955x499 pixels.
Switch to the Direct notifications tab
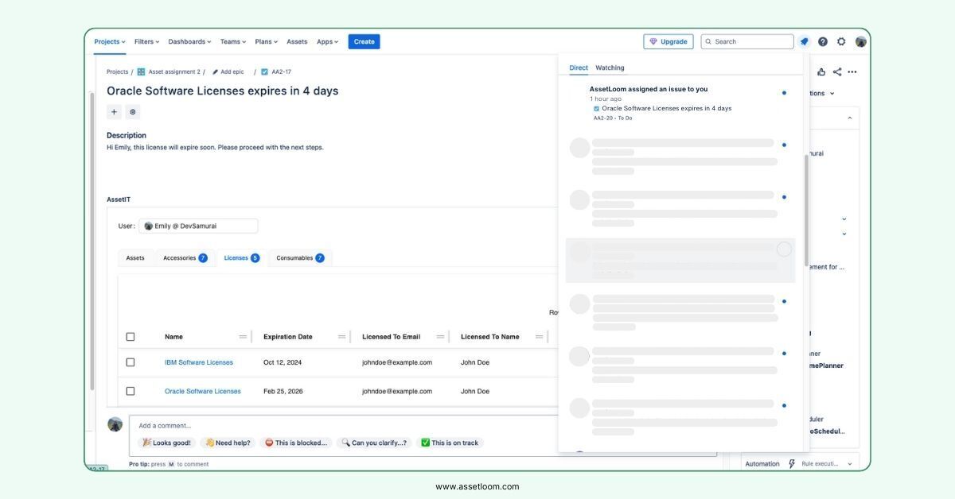(x=579, y=68)
